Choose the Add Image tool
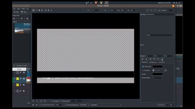The width and height of the screenshot is (195, 109). click(x=42, y=10)
